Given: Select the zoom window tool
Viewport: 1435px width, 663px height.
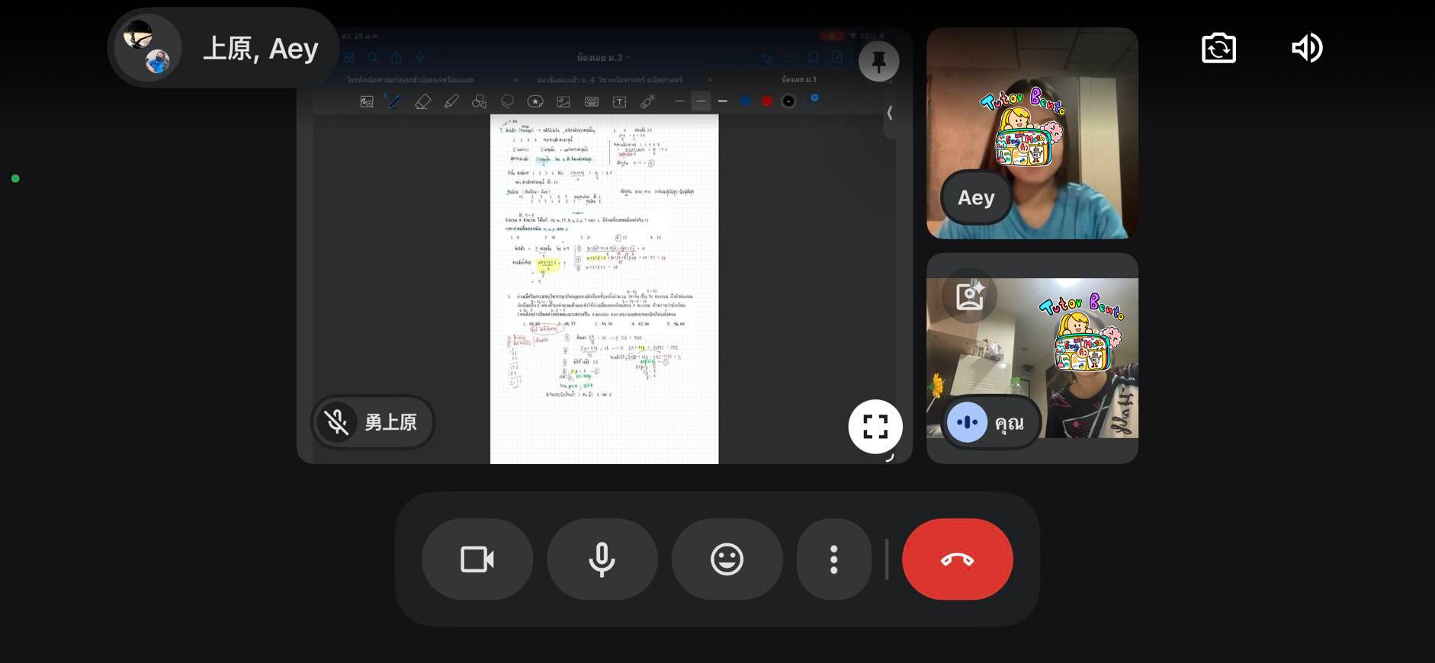Looking at the screenshot, I should pyautogui.click(x=367, y=101).
